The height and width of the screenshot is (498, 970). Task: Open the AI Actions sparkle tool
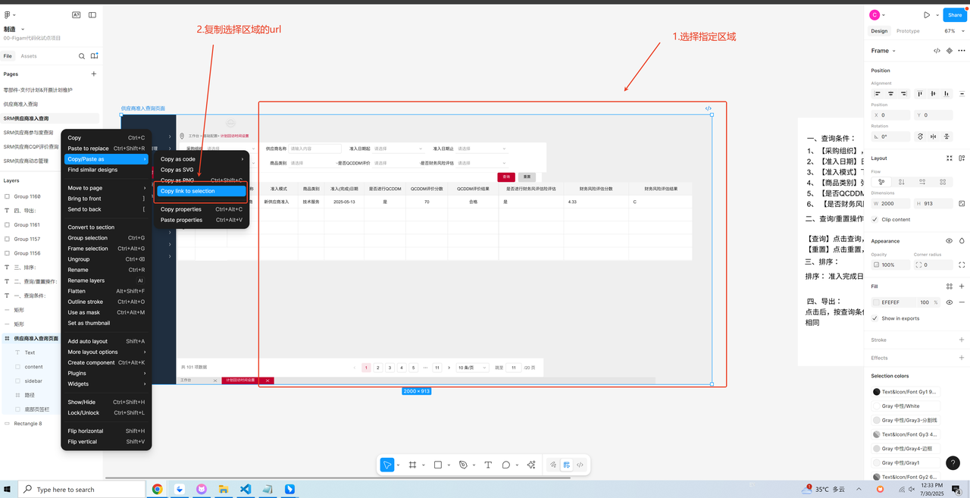pyautogui.click(x=531, y=465)
